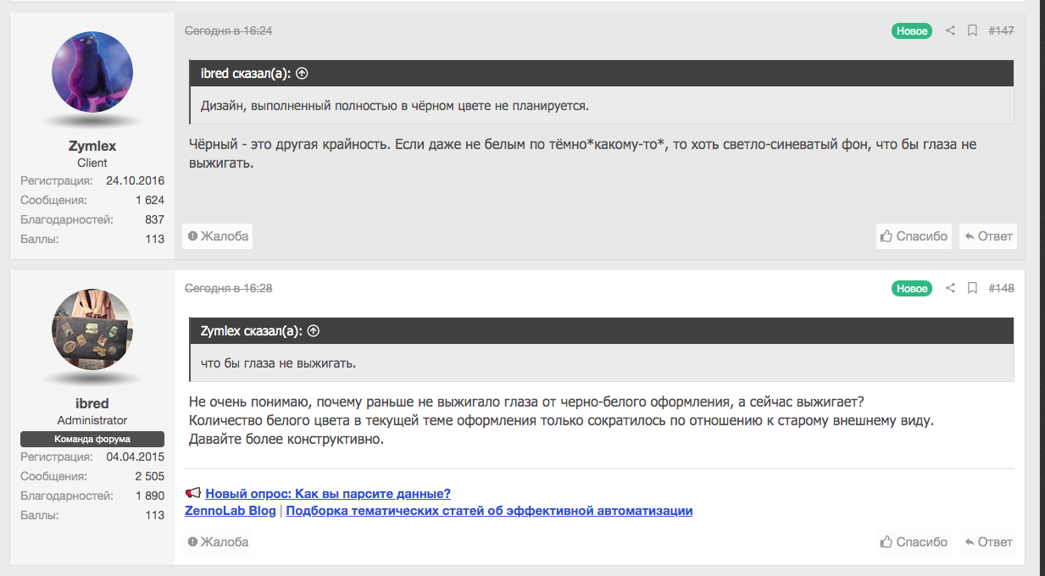Reply to Zymlex's post with Ответ
This screenshot has height=576, width=1045.
(988, 236)
